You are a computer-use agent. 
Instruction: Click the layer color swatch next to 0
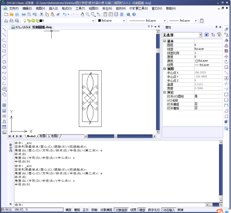41,20
